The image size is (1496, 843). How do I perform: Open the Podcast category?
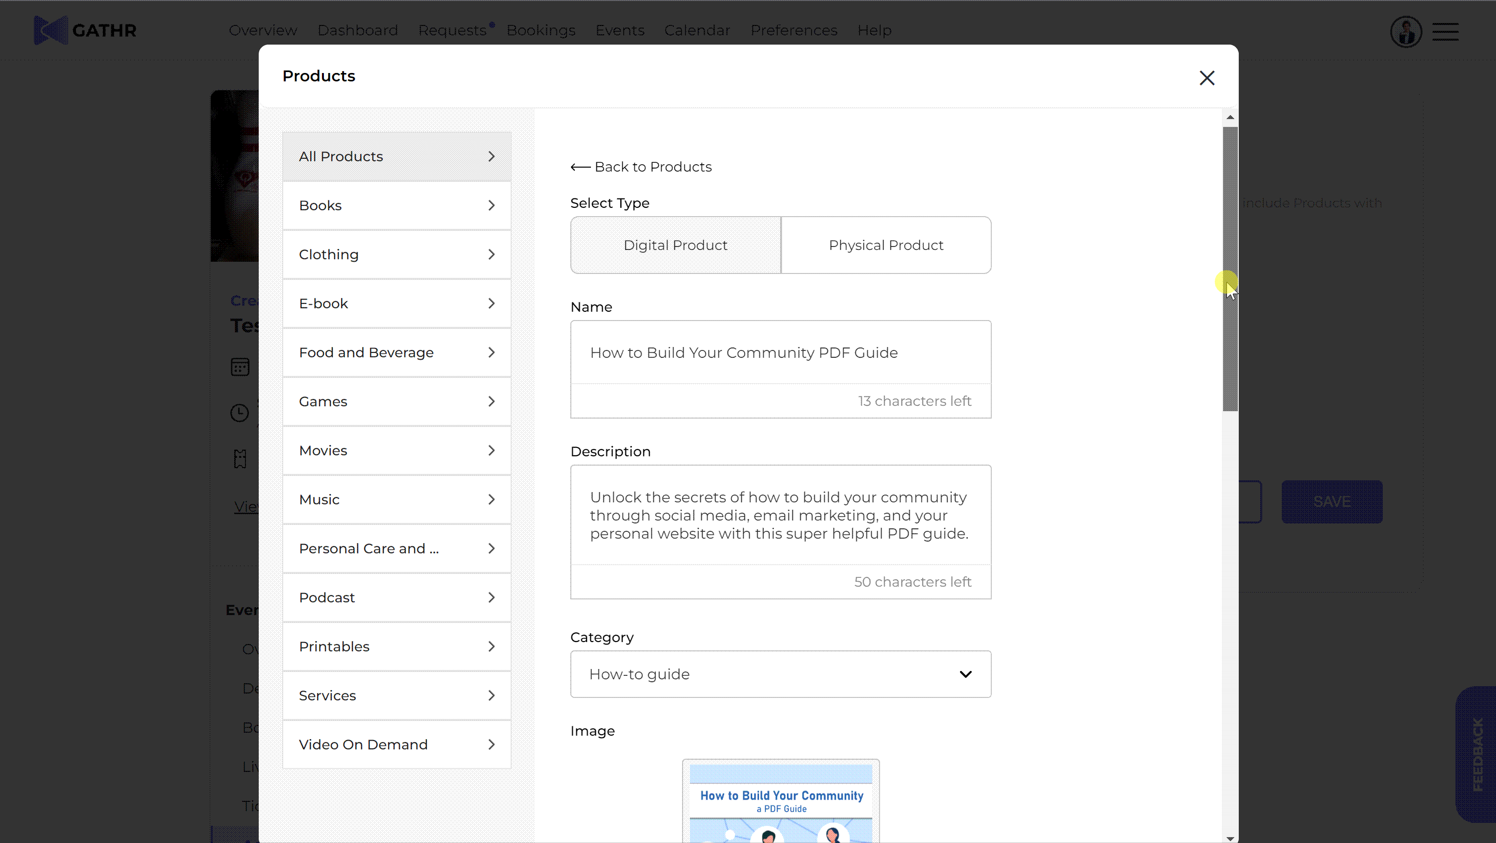396,597
